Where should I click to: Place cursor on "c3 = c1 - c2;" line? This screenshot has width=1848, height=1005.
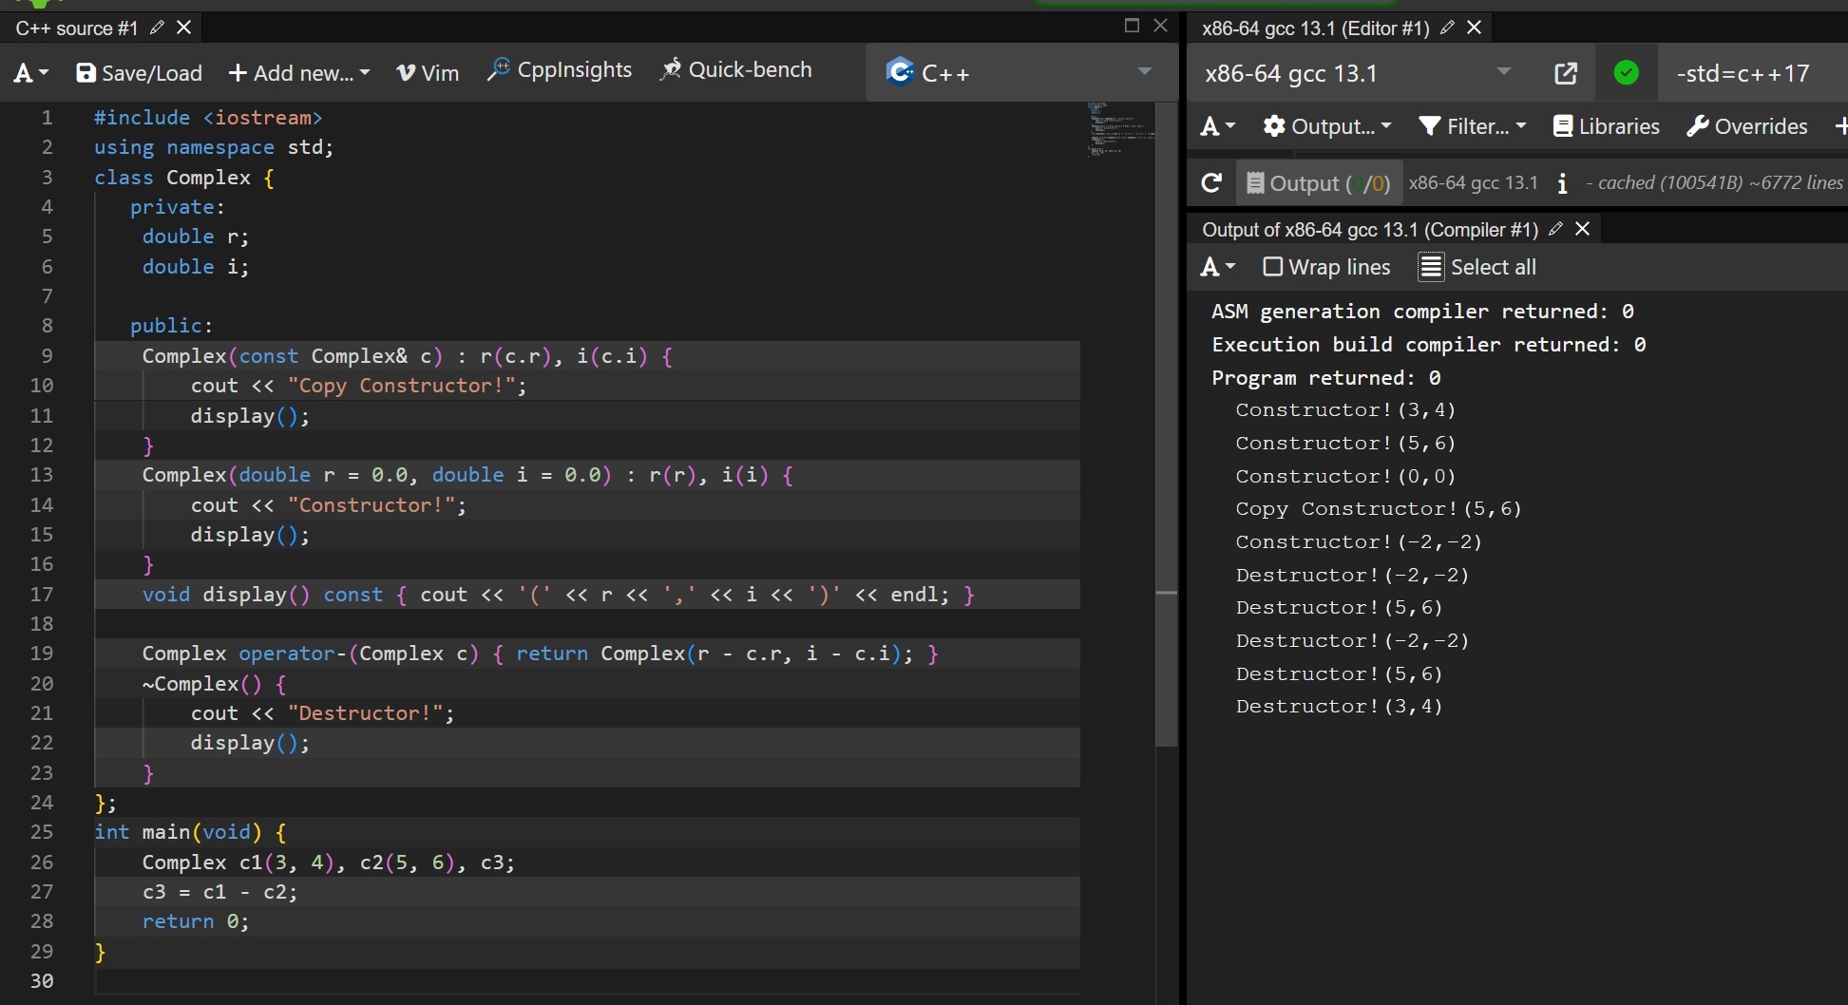pyautogui.click(x=219, y=892)
